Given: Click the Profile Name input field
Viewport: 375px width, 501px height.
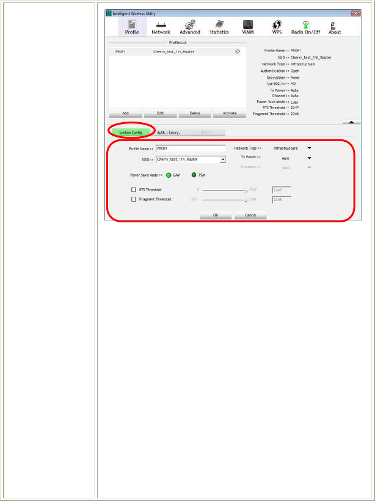Looking at the screenshot, I should [191, 148].
